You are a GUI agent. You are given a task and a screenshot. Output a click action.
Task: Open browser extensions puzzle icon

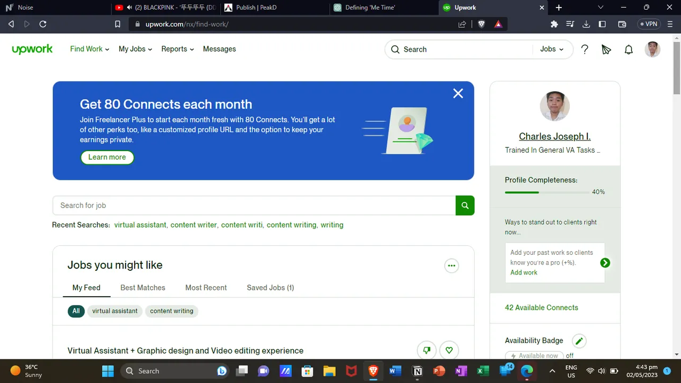pos(554,24)
